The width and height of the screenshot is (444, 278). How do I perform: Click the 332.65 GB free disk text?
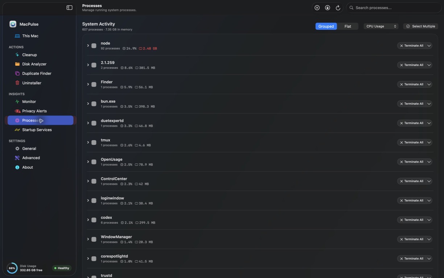point(31,270)
